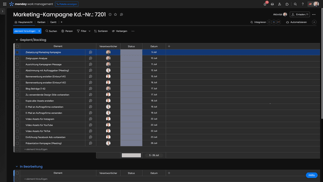
Task: Click the Einladen / 1 button
Action: tap(299, 14)
